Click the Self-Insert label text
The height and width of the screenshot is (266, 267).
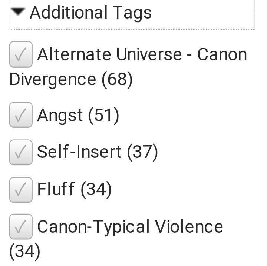pos(79,152)
